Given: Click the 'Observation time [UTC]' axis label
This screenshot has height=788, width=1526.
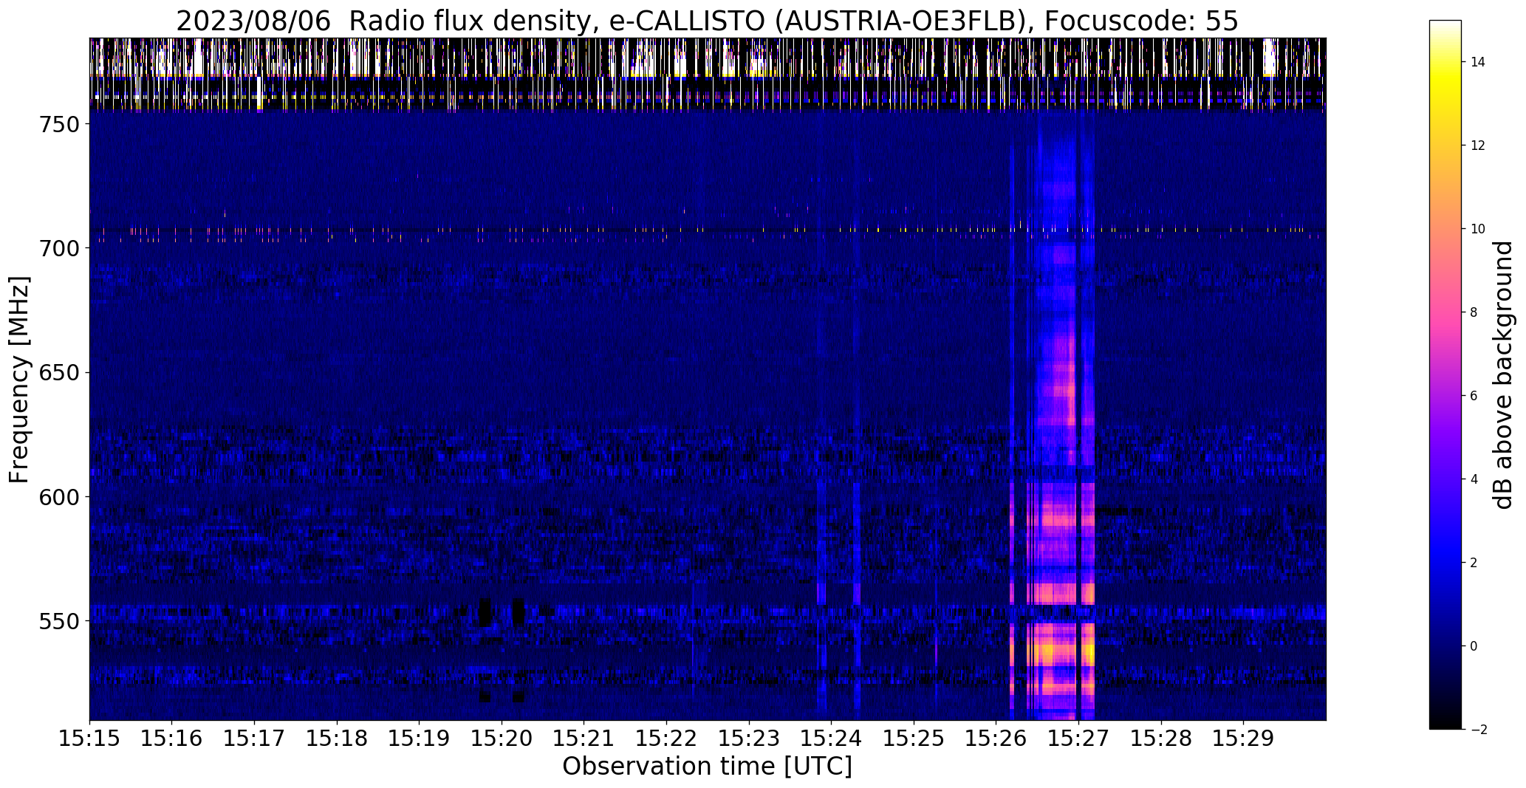Looking at the screenshot, I should [x=707, y=766].
